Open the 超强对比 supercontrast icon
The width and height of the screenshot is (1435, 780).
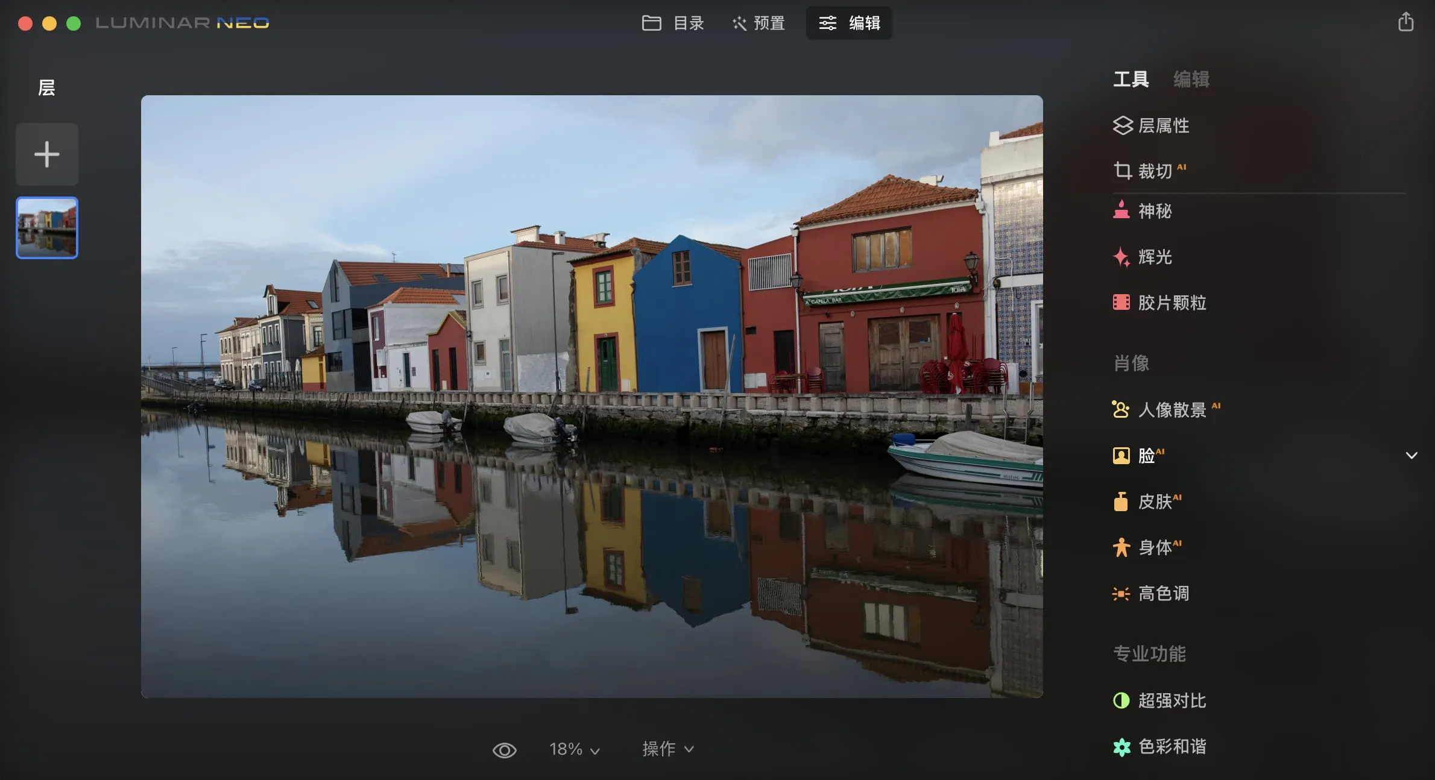(x=1121, y=700)
